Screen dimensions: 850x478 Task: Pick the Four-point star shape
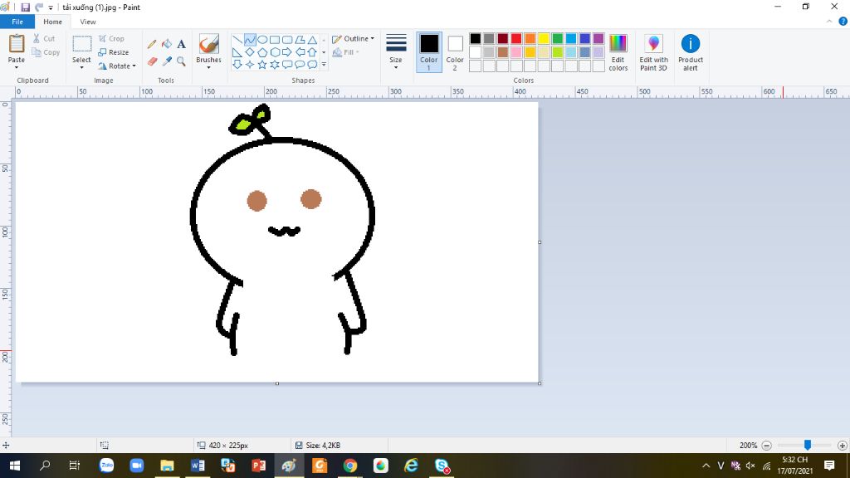(250, 65)
